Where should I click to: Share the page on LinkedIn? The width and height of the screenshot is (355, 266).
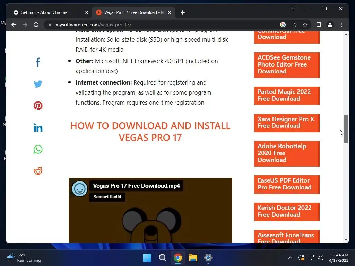[x=38, y=128]
